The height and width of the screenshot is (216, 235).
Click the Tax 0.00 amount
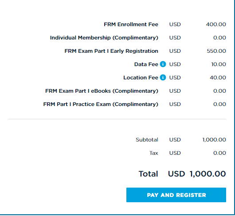[219, 153]
